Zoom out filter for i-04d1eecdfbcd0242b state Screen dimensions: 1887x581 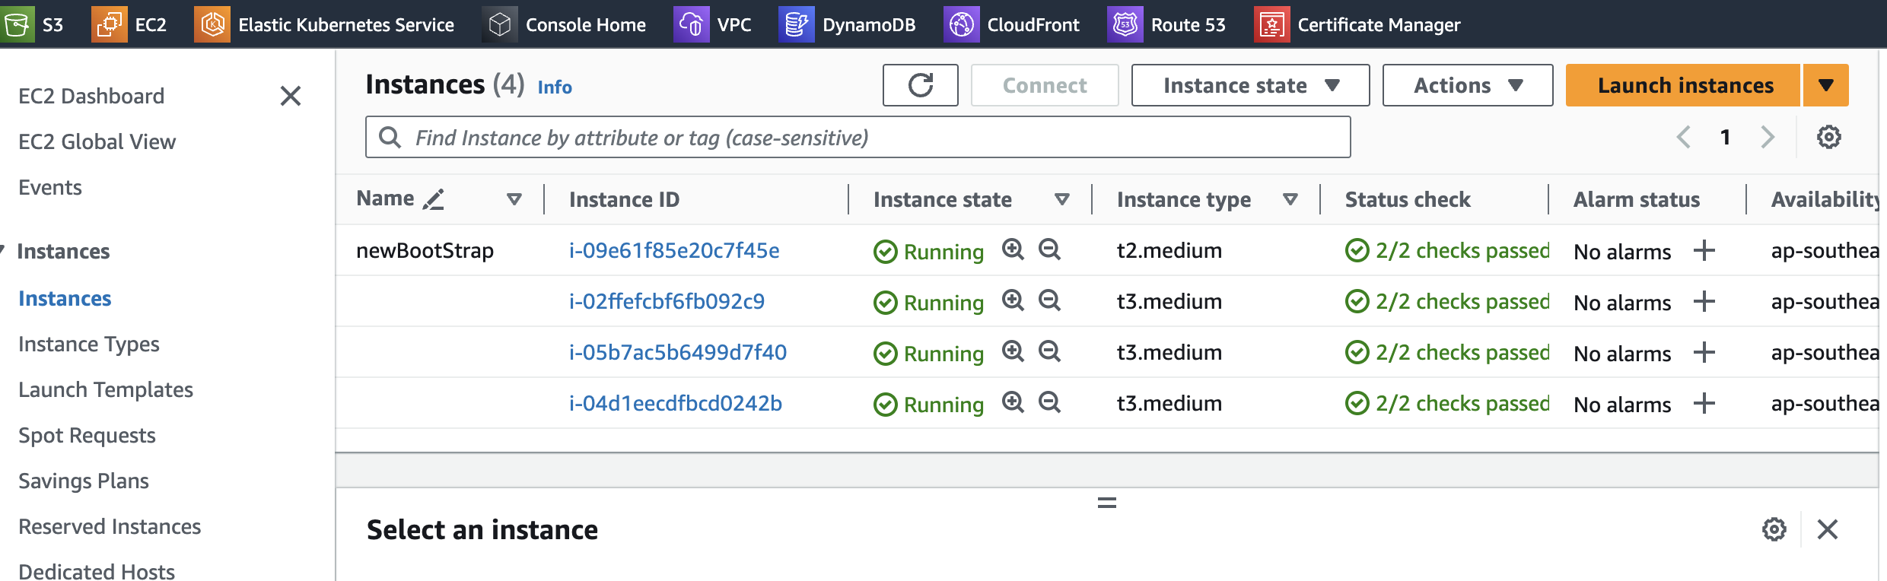pyautogui.click(x=1050, y=402)
